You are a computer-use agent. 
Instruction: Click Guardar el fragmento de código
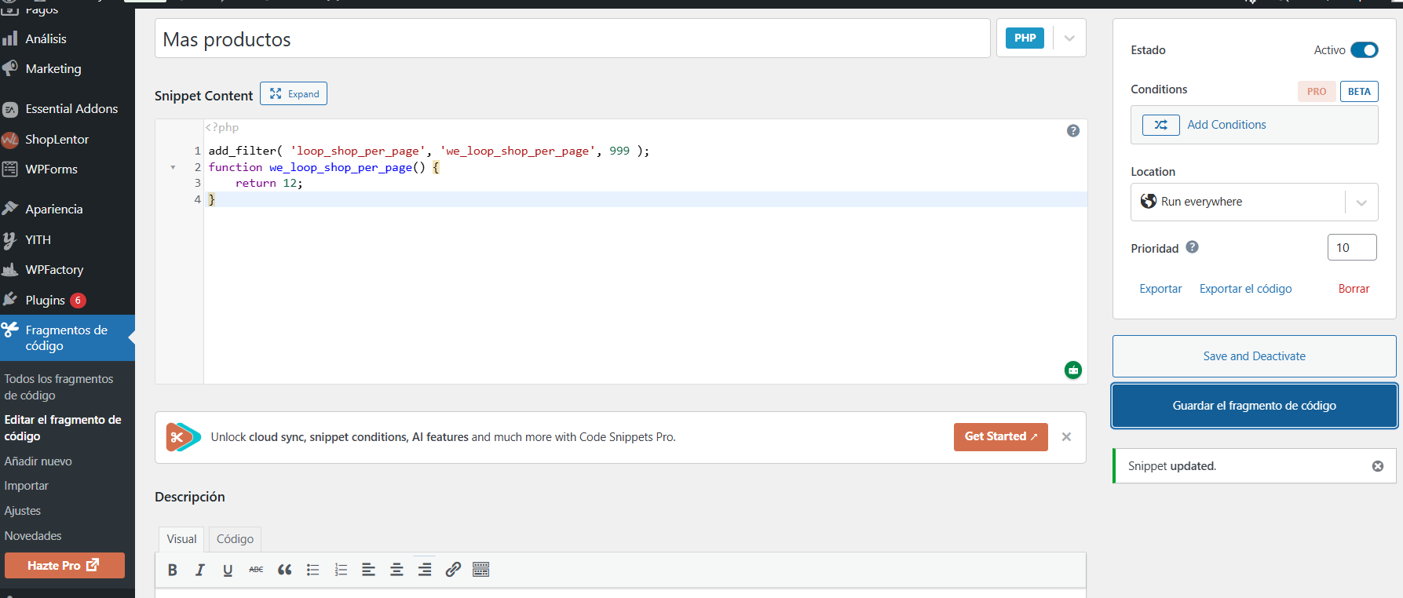pos(1254,406)
